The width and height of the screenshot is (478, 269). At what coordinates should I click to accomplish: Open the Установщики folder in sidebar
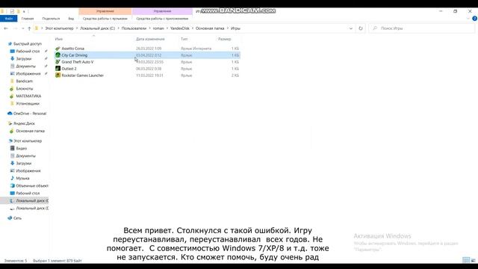(28, 103)
